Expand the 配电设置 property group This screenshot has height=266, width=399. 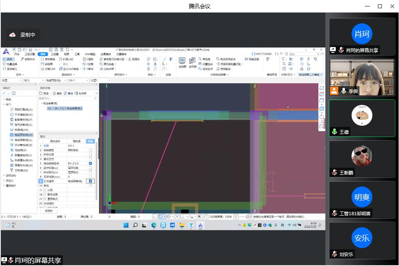(x=45, y=194)
